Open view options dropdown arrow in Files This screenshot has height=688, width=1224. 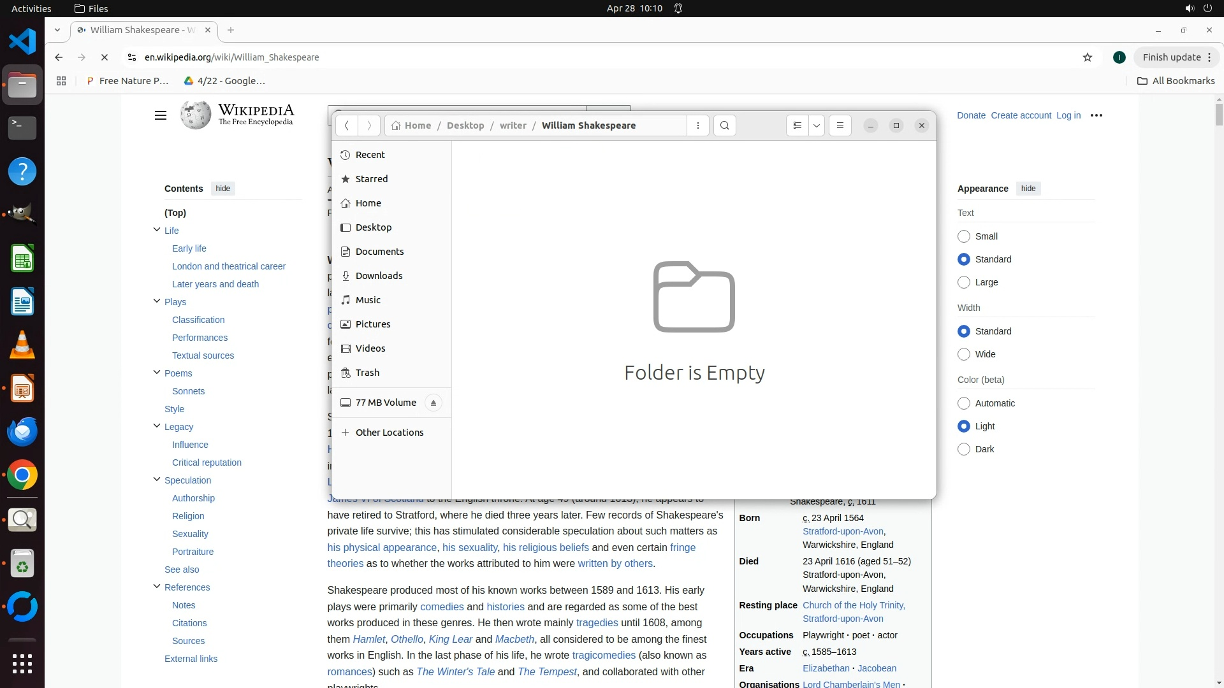(x=816, y=125)
